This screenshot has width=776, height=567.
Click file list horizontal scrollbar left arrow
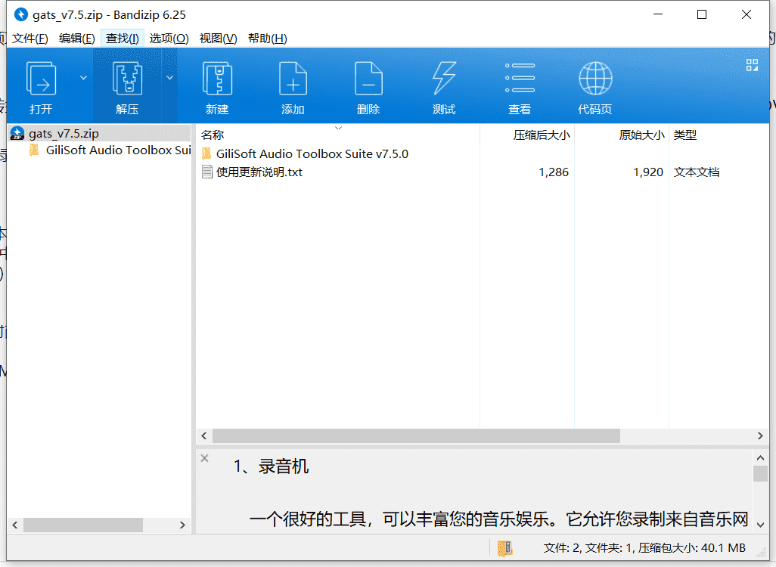click(x=204, y=436)
